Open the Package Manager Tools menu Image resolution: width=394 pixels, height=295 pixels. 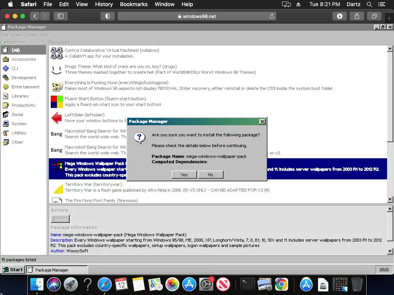click(31, 36)
